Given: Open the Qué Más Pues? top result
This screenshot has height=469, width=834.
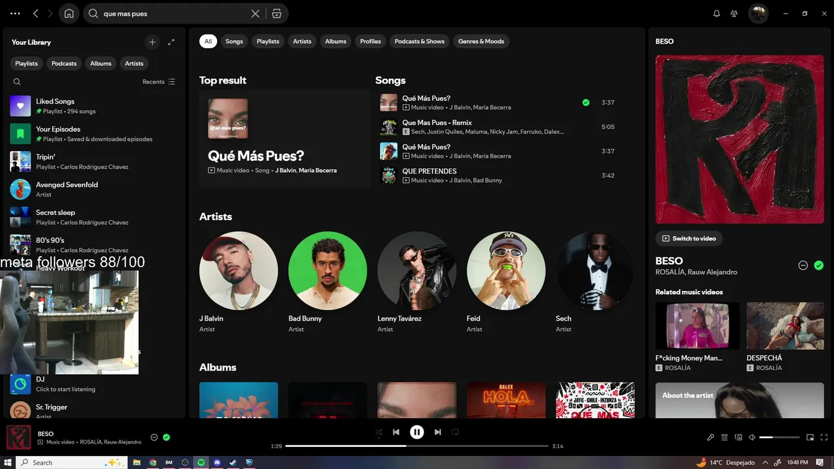Looking at the screenshot, I should coord(285,139).
